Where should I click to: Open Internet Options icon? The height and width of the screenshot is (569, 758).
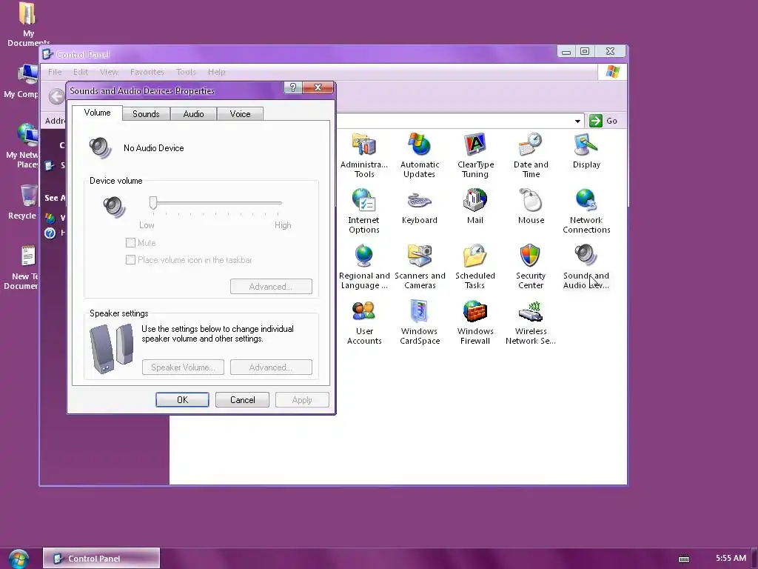click(x=364, y=211)
